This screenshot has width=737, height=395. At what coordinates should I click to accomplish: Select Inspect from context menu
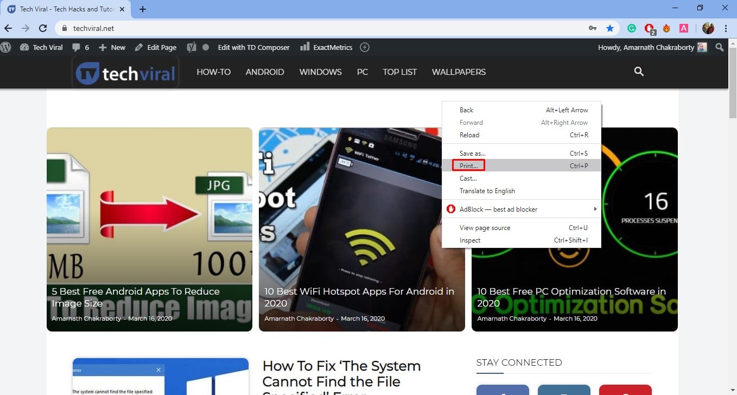[x=521, y=240]
